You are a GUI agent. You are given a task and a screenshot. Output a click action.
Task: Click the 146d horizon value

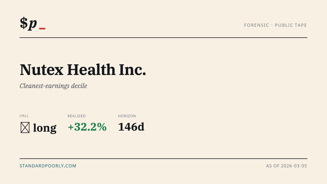coord(131,127)
